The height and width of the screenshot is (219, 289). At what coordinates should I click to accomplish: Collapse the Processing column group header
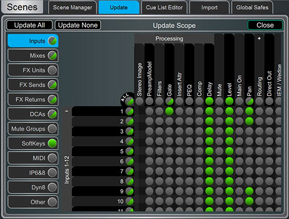[x=169, y=38]
